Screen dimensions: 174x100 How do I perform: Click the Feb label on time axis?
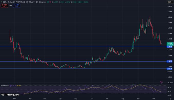pyautogui.click(x=30, y=99)
